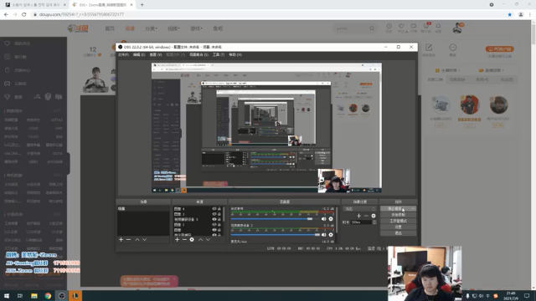Expand the 分类 dropdown in Douyu navigation
This screenshot has height=301, width=536.
point(151,28)
